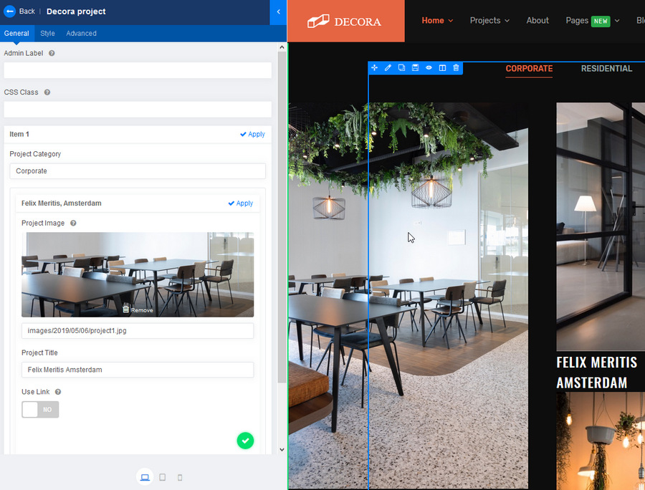Open help for CSS Class

coord(47,92)
